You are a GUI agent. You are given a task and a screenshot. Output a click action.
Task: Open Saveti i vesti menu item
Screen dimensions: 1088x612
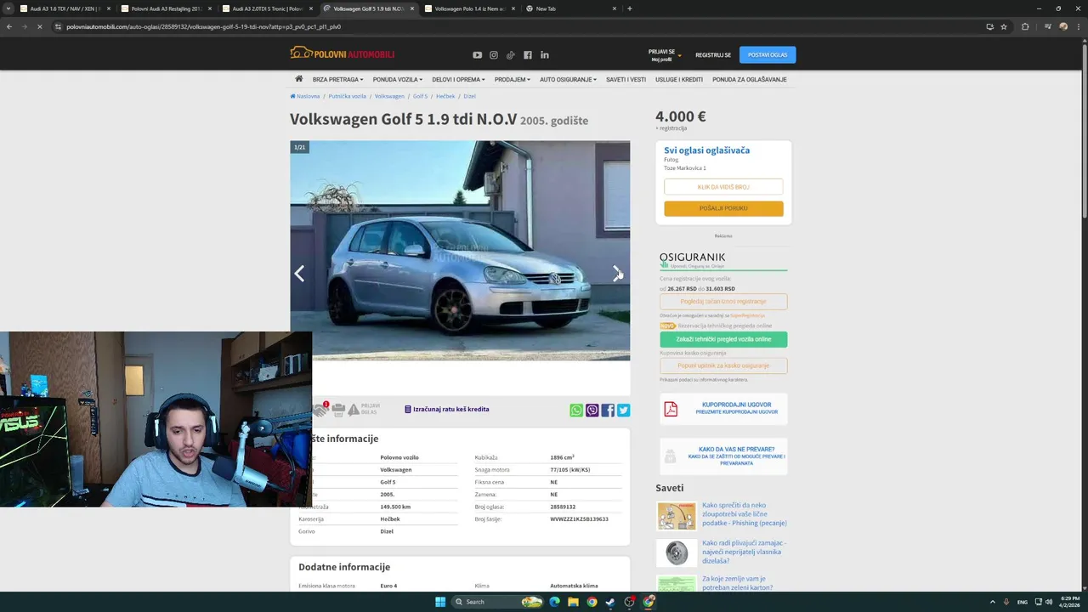click(626, 80)
